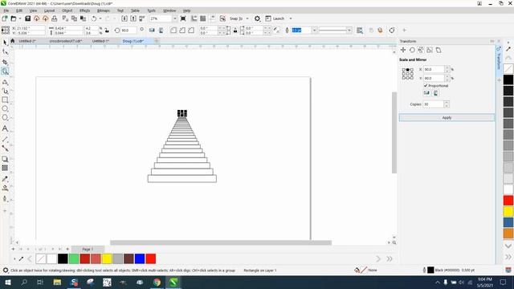Select the Polygon tool
Image resolution: width=514 pixels, height=289 pixels.
5,118
